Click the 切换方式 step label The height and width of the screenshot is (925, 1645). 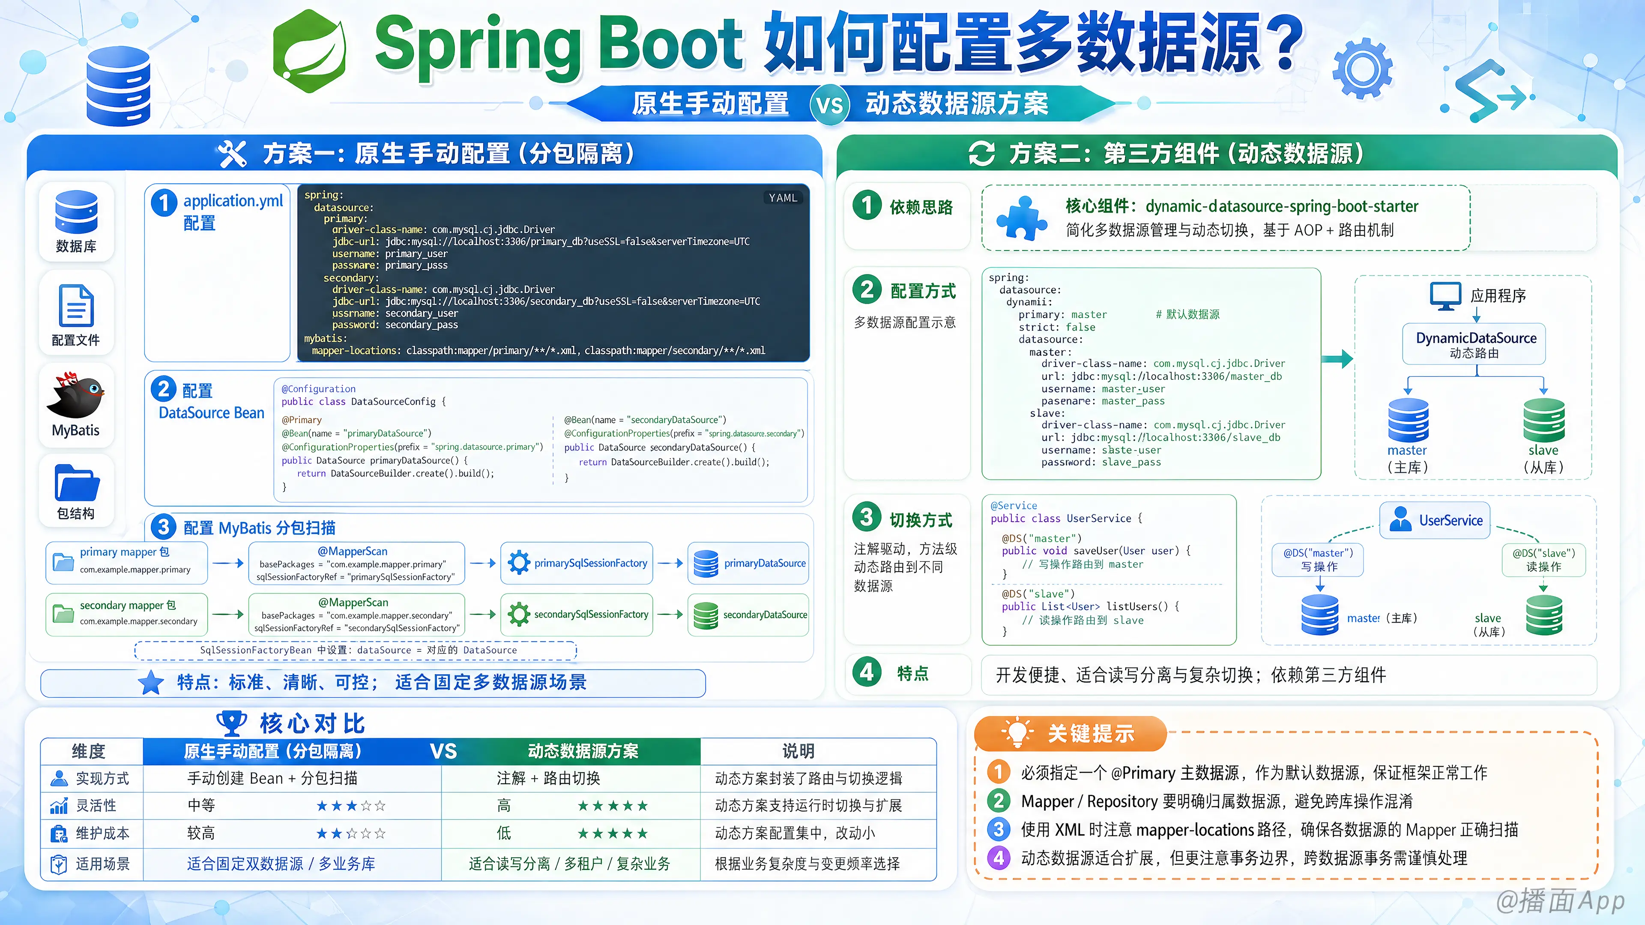tap(921, 520)
